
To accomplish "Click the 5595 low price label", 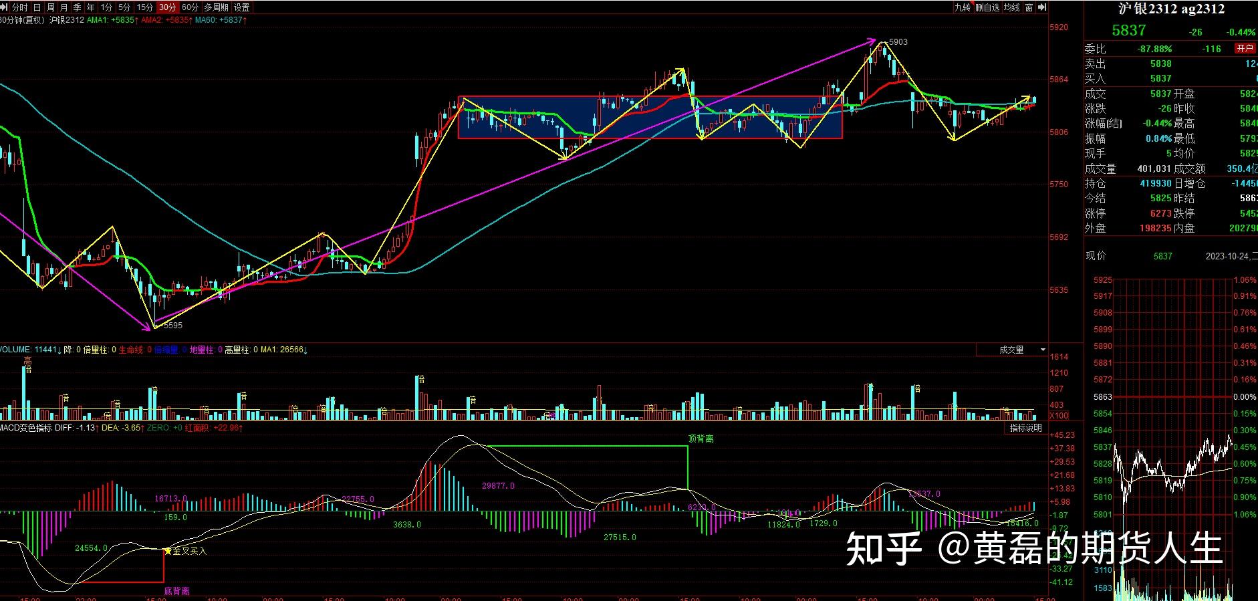I will [x=172, y=326].
